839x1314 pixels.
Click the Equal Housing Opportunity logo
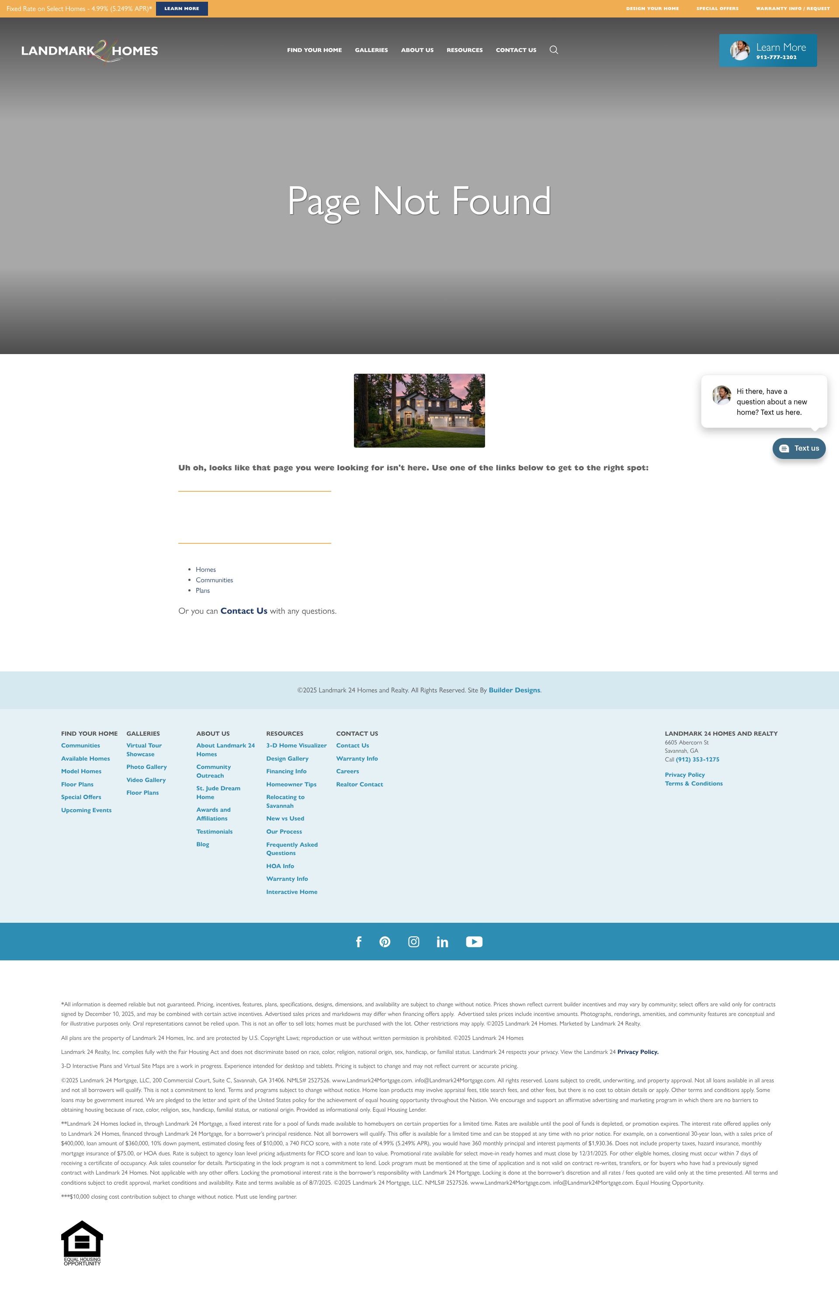[x=82, y=1243]
